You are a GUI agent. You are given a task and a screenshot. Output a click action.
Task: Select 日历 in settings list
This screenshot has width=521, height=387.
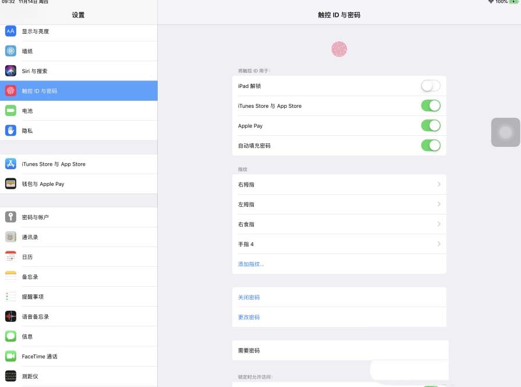tap(79, 256)
